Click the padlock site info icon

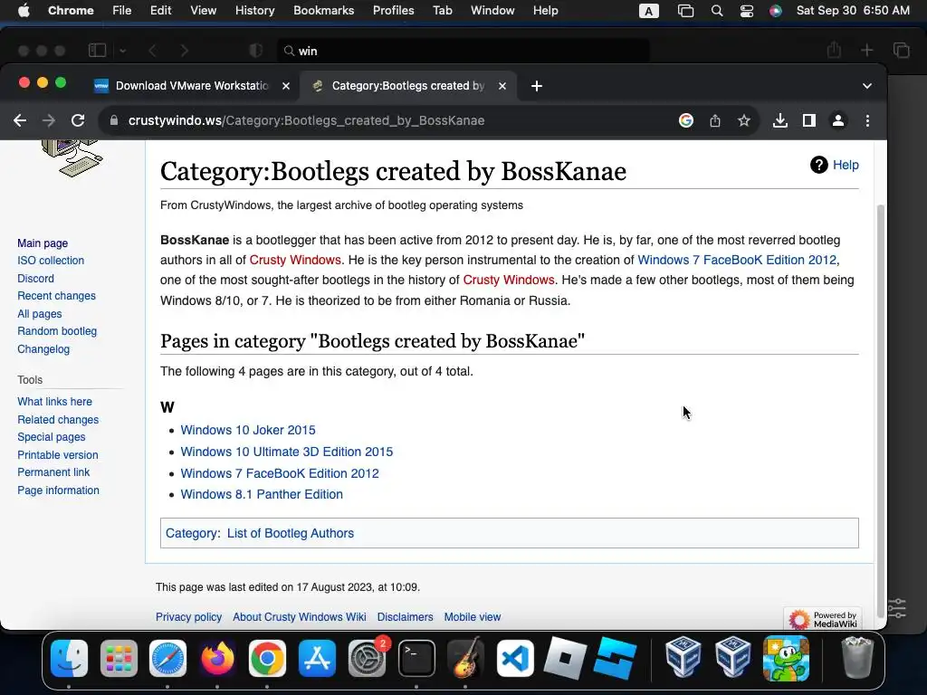[x=114, y=120]
